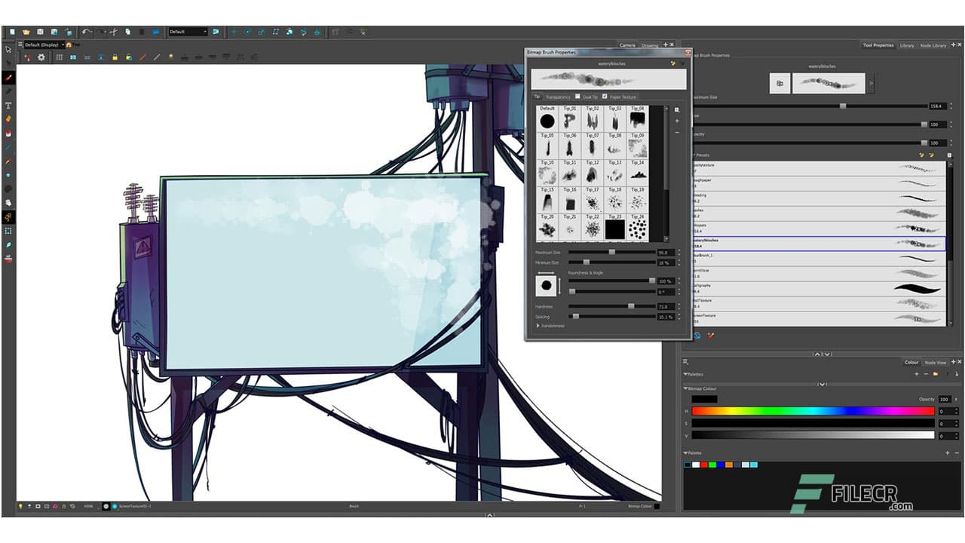Click the red swatch in the palette

[x=704, y=465]
